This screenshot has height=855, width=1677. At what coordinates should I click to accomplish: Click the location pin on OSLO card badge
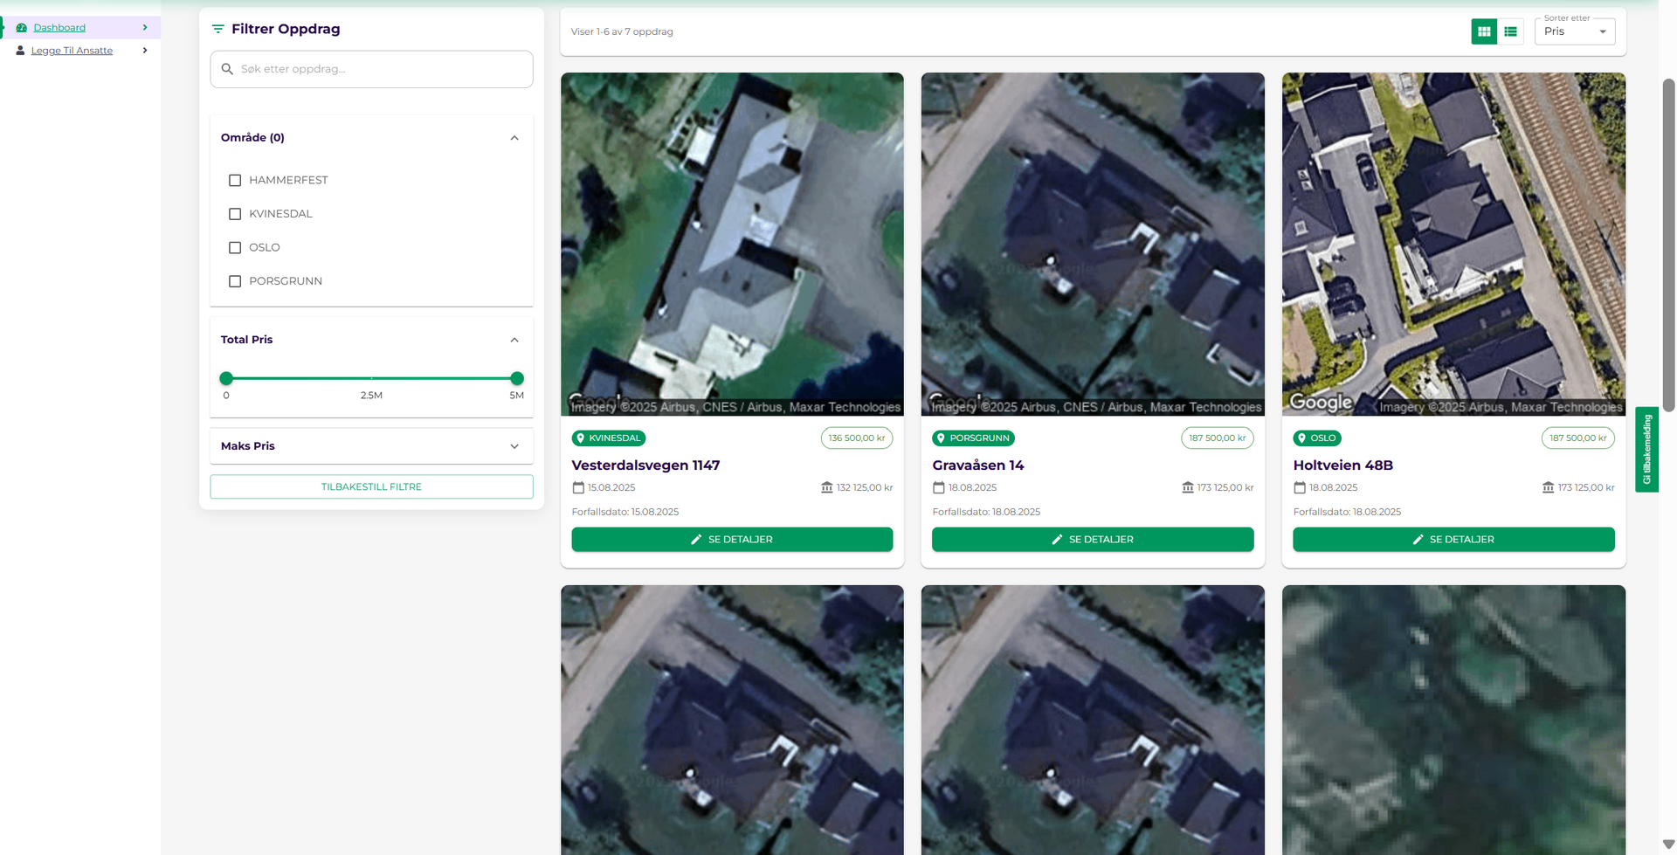tap(1301, 438)
